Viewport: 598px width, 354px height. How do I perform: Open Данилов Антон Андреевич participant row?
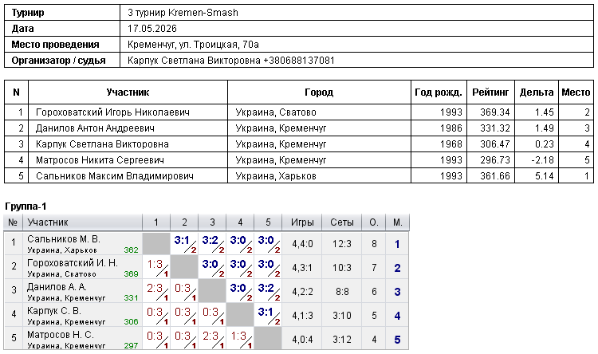pos(299,128)
